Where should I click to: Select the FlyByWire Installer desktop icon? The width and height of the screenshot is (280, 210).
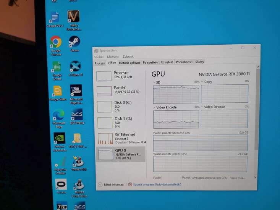coord(60,165)
